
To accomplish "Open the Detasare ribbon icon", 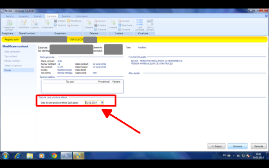I will (89, 24).
